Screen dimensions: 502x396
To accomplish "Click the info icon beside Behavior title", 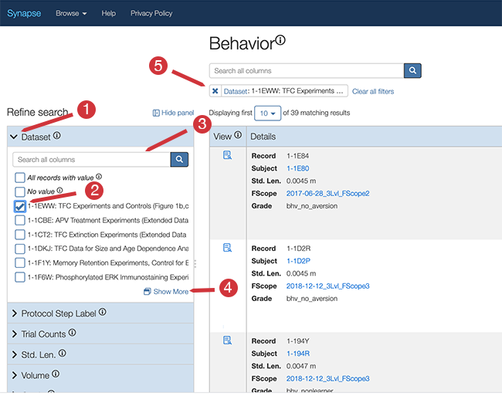I will coord(280,40).
